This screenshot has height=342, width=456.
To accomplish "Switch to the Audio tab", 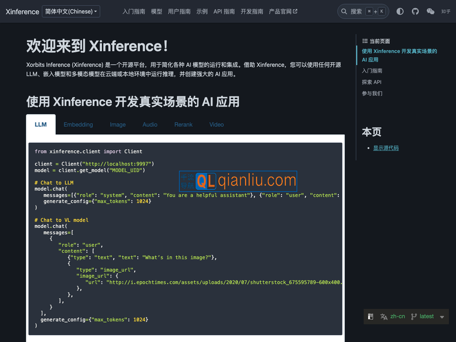I will tap(150, 124).
